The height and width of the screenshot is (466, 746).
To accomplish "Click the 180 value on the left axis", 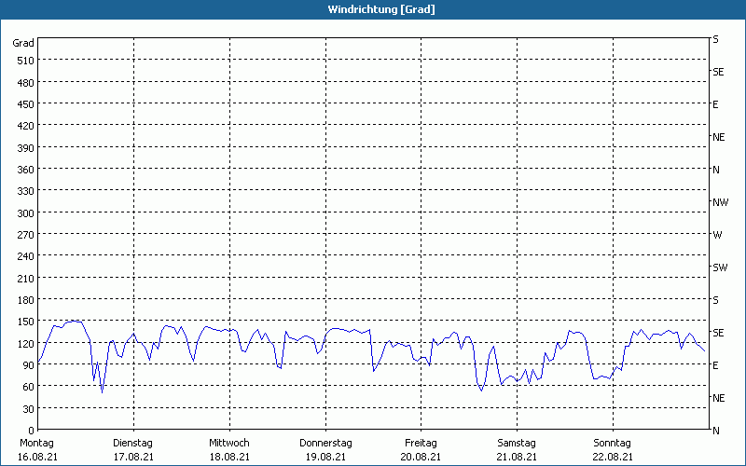I will (26, 300).
